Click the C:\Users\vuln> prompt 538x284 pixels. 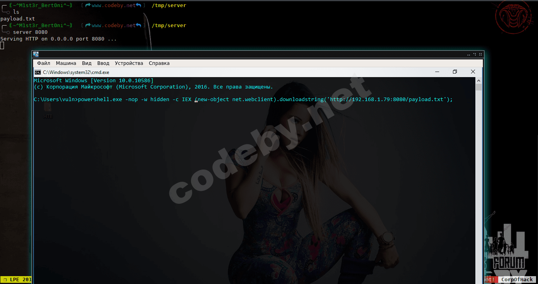click(x=56, y=100)
